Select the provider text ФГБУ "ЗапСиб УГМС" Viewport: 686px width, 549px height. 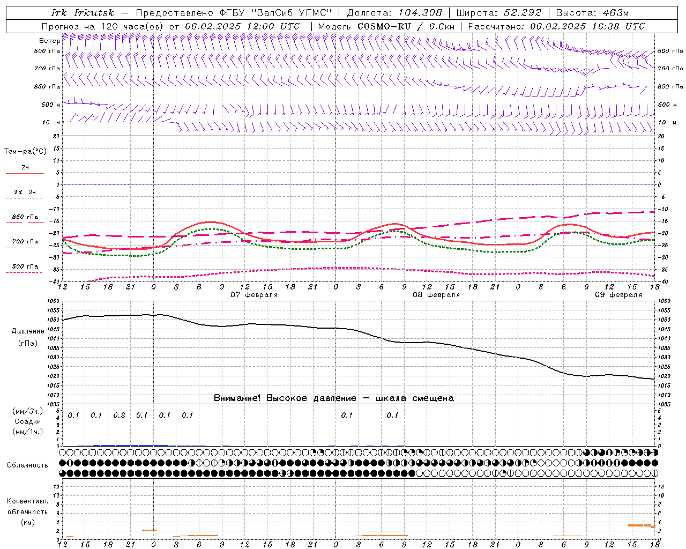point(275,13)
